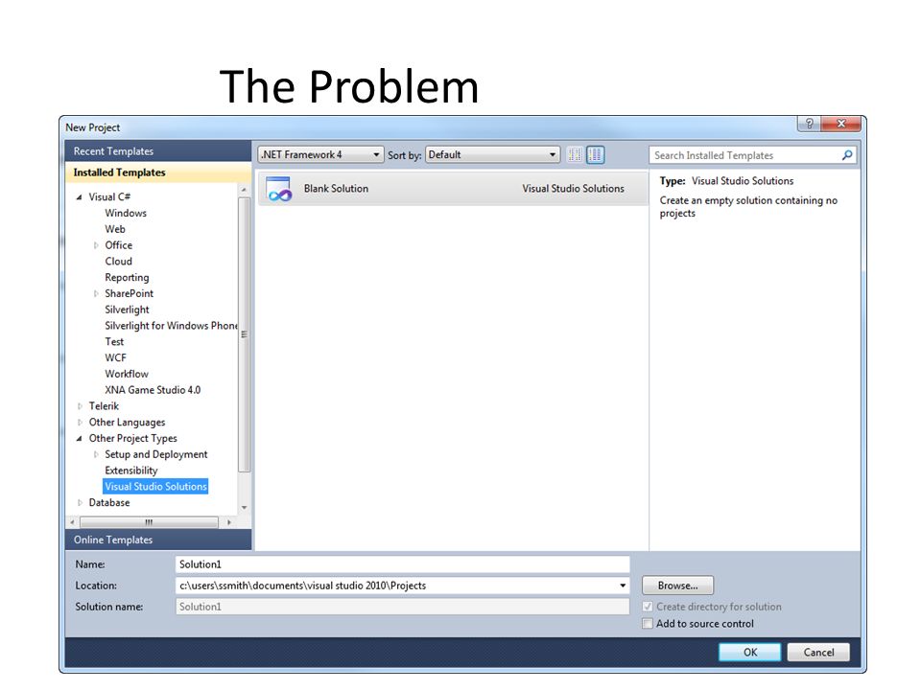Click the Blank Solution template icon
The width and height of the screenshot is (921, 690).
[x=278, y=189]
